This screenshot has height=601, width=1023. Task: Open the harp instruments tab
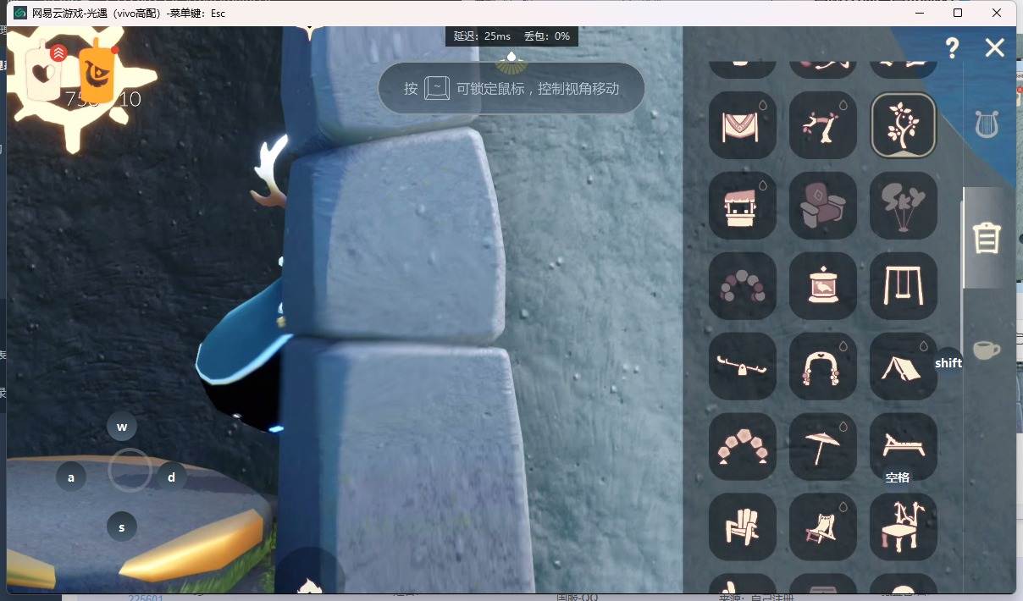tap(987, 125)
